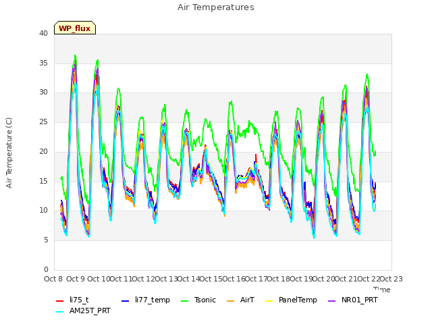
Task: Click the Air Temperature (C) axis label
Action: pyautogui.click(x=9, y=153)
